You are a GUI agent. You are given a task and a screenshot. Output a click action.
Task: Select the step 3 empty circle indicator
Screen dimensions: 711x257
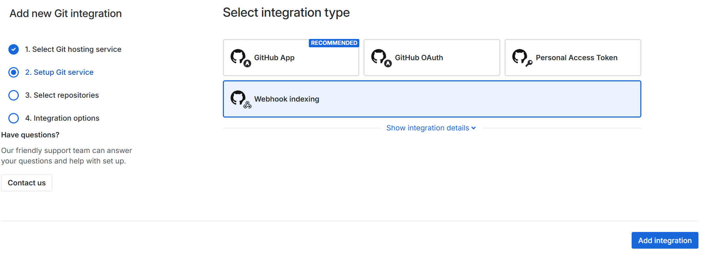tap(14, 95)
